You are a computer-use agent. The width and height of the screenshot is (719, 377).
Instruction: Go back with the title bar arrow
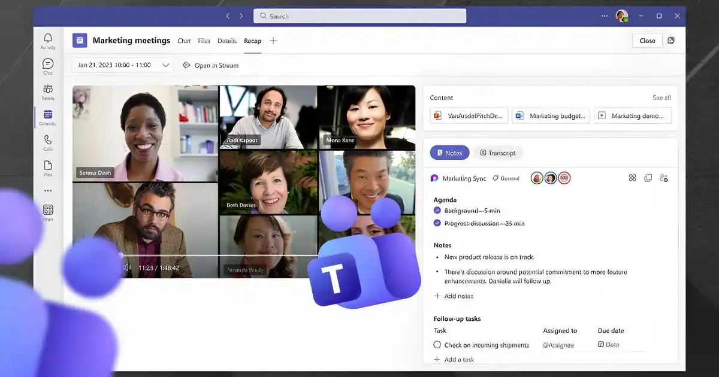click(228, 16)
